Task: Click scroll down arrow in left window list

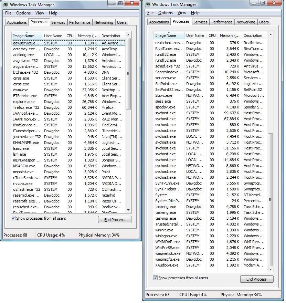Action: click(128, 210)
